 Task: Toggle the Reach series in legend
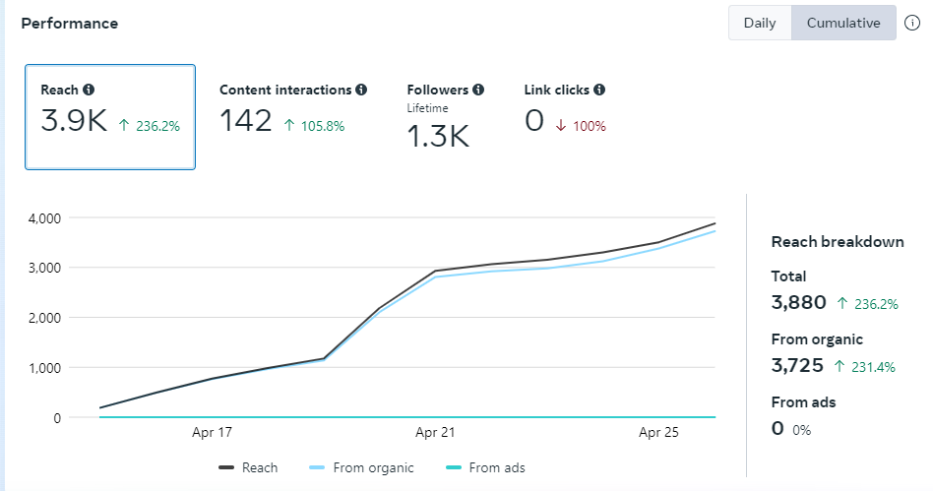248,468
